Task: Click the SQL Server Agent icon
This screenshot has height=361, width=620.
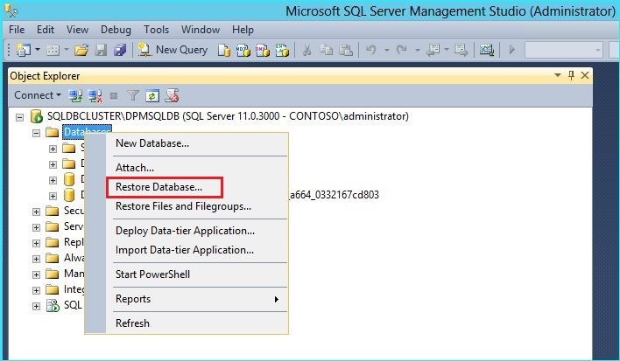Action: (x=53, y=305)
